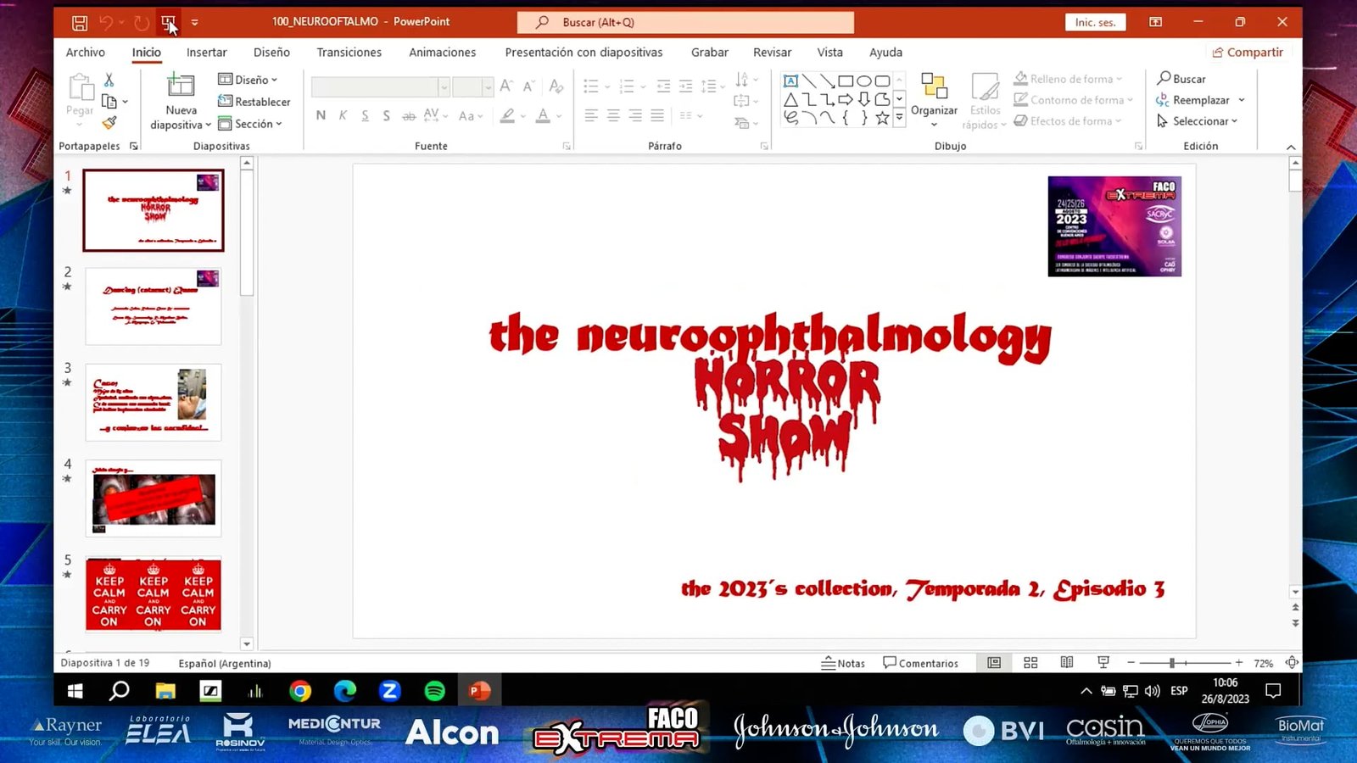Viewport: 1357px width, 763px height.
Task: Click the Organizar arrange icon
Action: (934, 87)
